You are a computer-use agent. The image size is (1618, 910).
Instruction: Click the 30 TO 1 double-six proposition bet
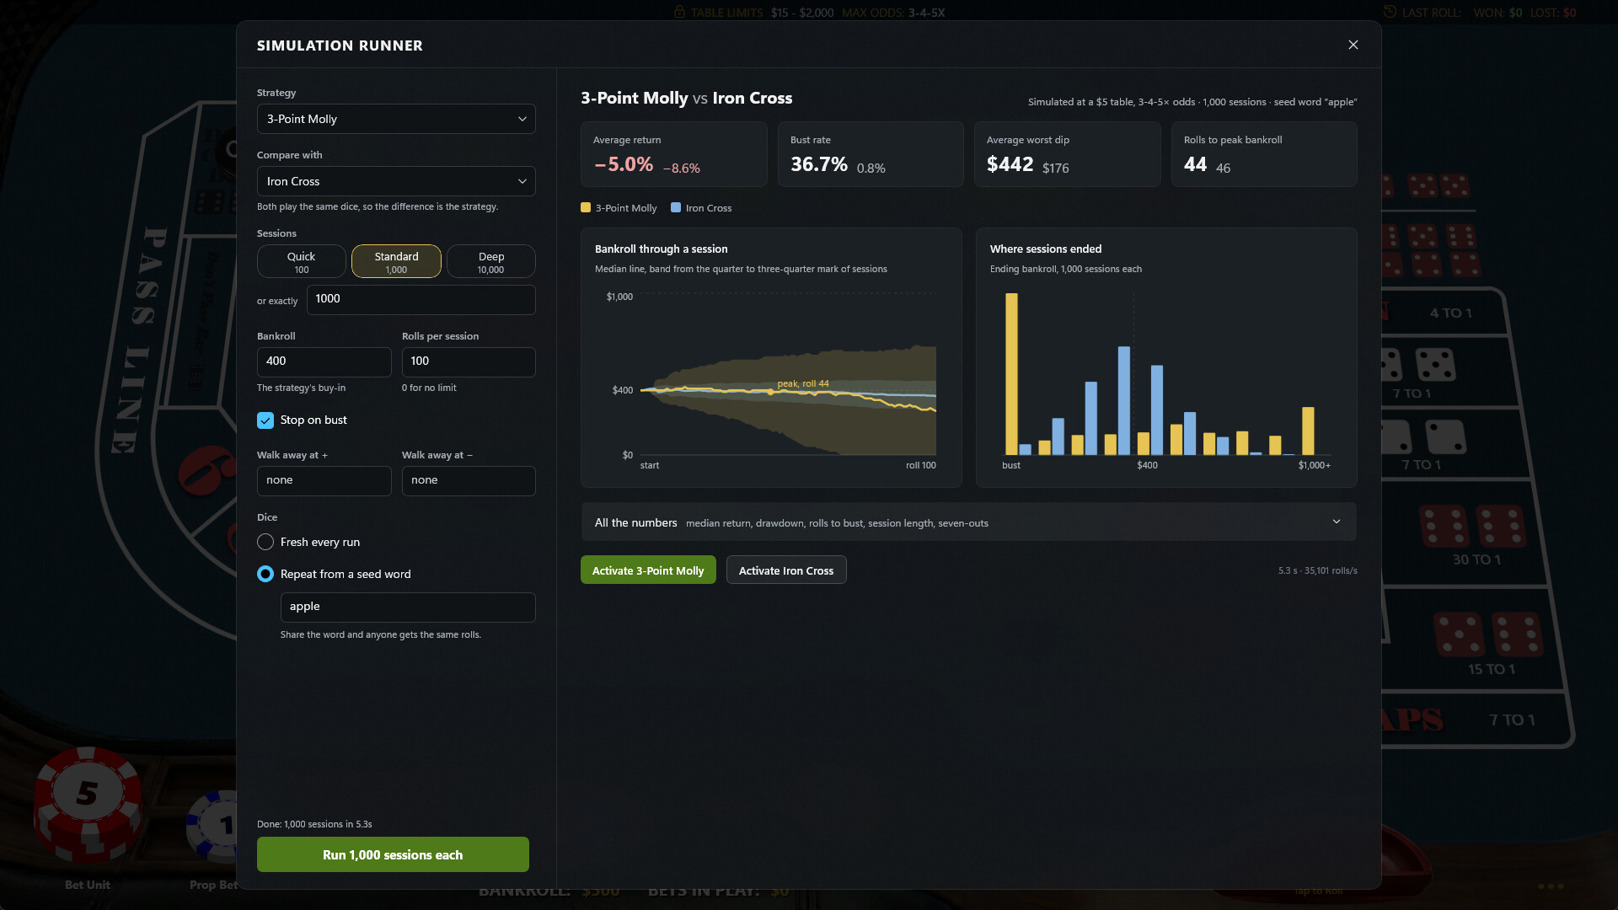click(1475, 536)
